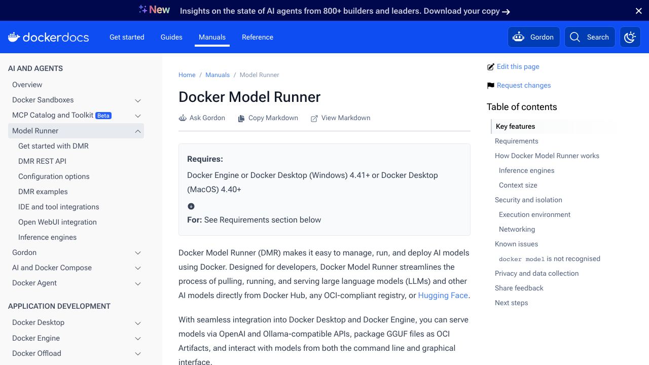
Task: Jump to docker model is not recognised
Action: click(x=550, y=259)
